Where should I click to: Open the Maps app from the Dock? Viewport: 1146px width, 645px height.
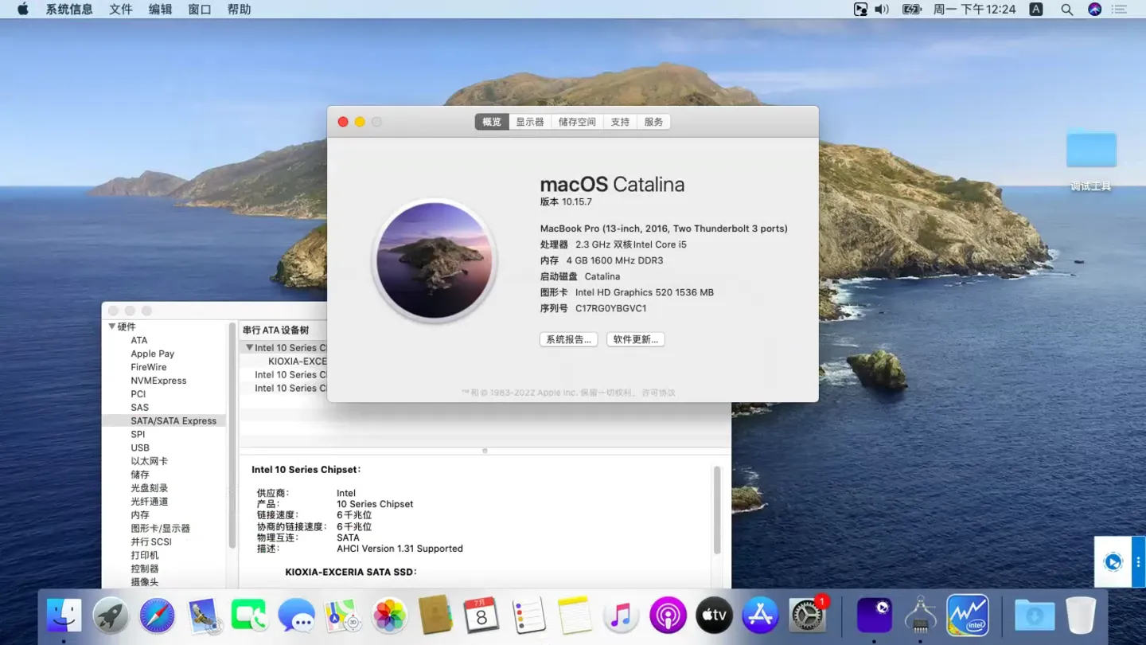343,615
